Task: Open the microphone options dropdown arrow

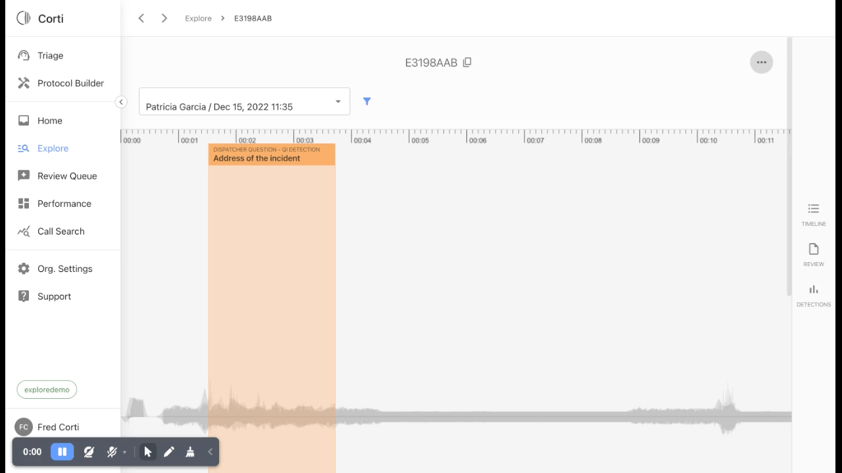Action: click(x=124, y=453)
